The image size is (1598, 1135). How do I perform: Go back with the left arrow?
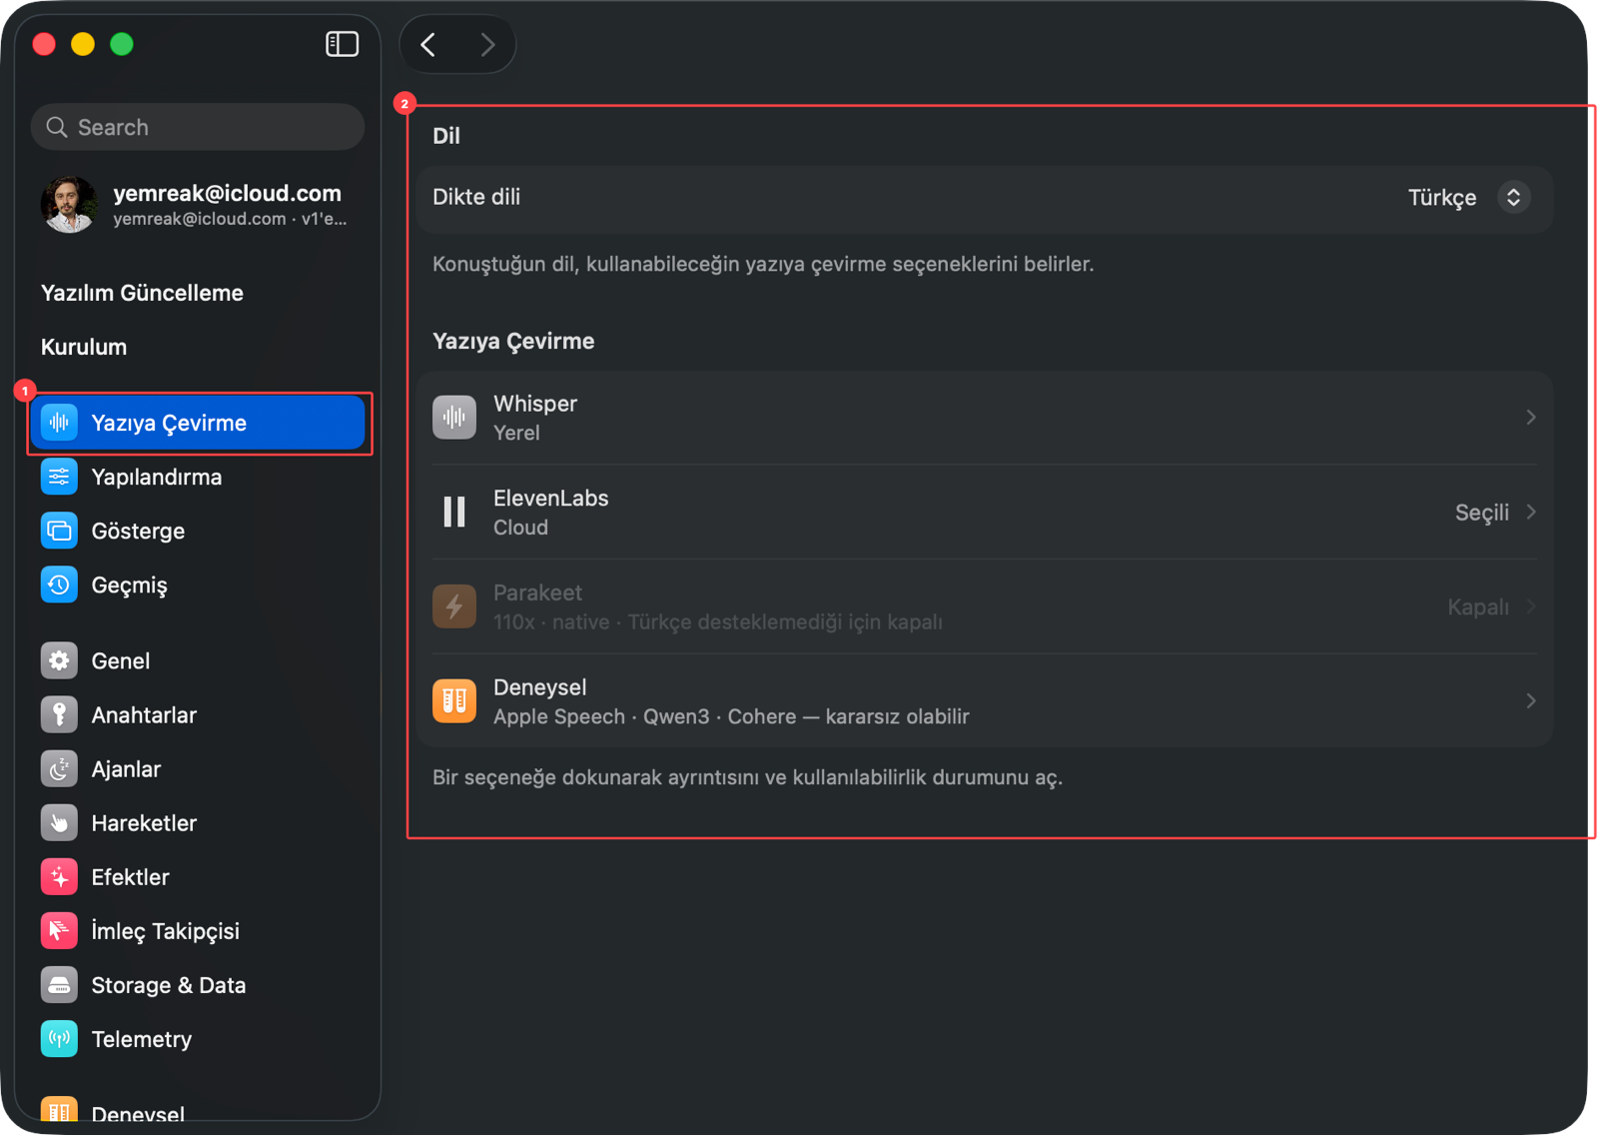[428, 44]
